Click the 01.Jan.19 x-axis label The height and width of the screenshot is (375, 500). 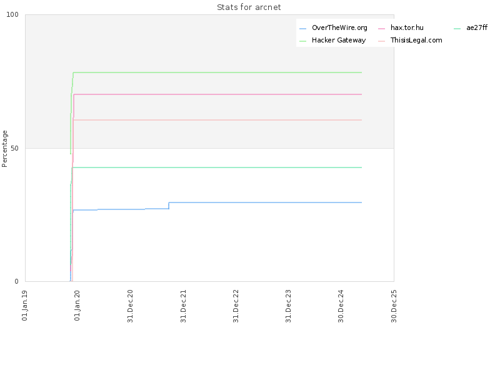click(x=25, y=306)
